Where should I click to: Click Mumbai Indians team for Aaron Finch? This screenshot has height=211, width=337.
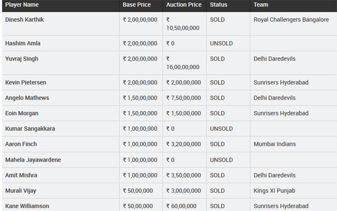275,144
